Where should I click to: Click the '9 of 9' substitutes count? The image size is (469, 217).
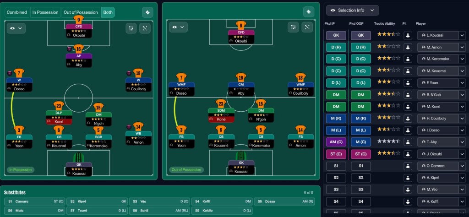point(308,193)
